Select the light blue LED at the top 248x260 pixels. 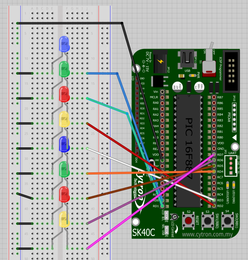(x=64, y=44)
